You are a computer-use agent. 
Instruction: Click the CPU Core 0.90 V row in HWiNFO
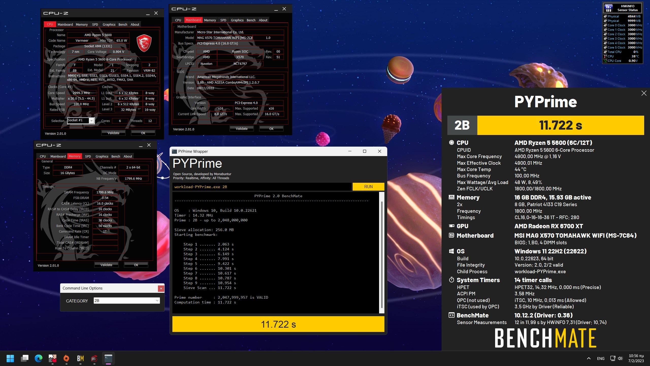623,61
